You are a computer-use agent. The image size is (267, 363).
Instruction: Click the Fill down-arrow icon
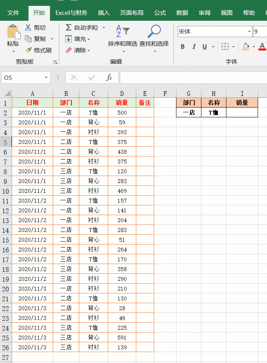point(68,39)
